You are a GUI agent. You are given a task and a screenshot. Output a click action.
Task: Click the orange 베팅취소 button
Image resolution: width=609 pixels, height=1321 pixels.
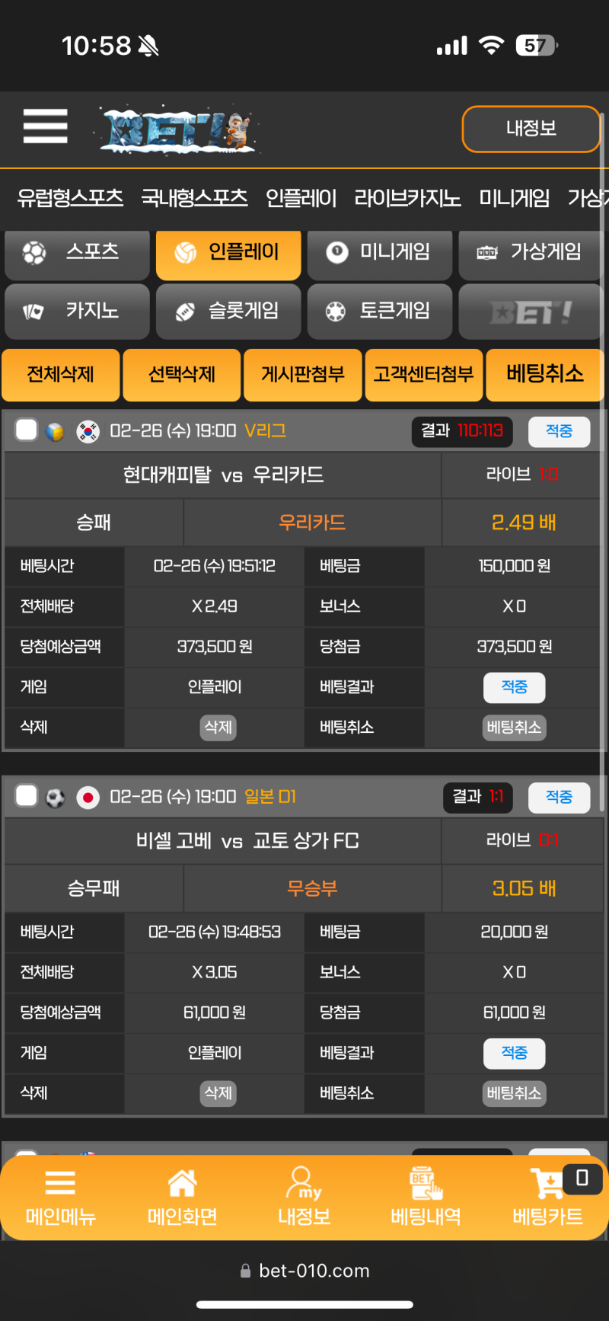pos(545,374)
